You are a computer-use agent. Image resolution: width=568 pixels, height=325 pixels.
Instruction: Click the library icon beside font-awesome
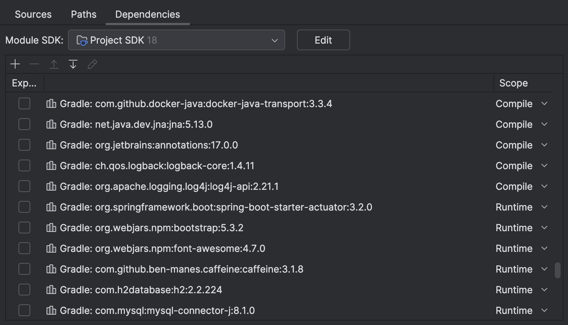tap(51, 248)
